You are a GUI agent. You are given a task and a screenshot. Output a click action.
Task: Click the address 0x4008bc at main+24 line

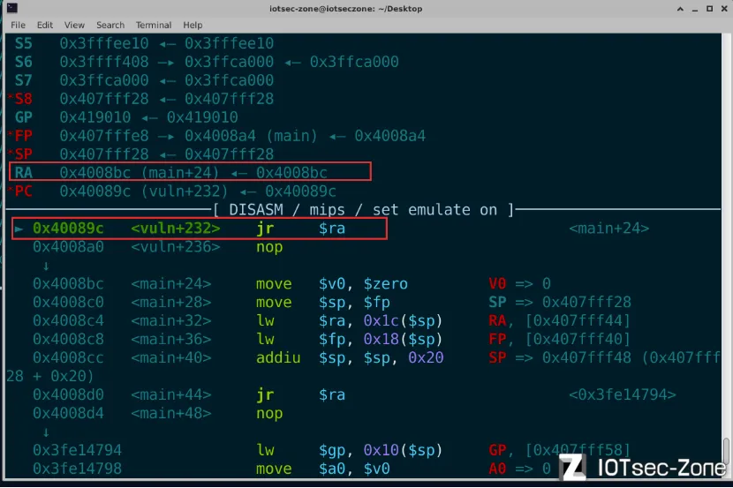(x=69, y=283)
